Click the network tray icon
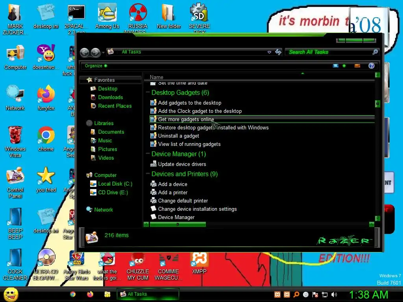This screenshot has width=403, height=302. [325, 295]
